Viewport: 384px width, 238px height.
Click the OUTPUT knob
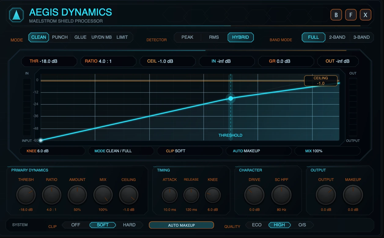coord(326,195)
